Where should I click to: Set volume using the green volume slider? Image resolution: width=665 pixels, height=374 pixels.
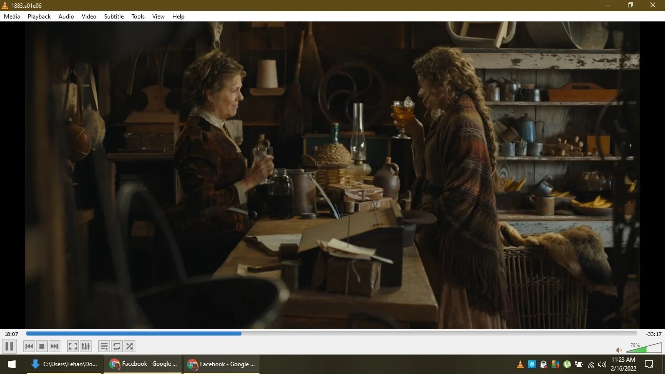pos(644,348)
